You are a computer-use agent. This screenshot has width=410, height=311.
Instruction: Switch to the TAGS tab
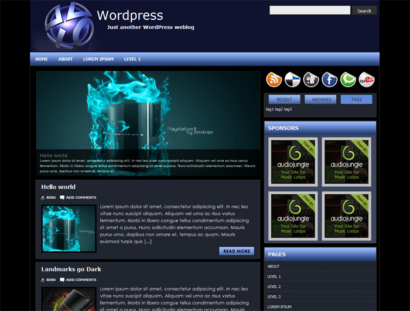point(356,99)
